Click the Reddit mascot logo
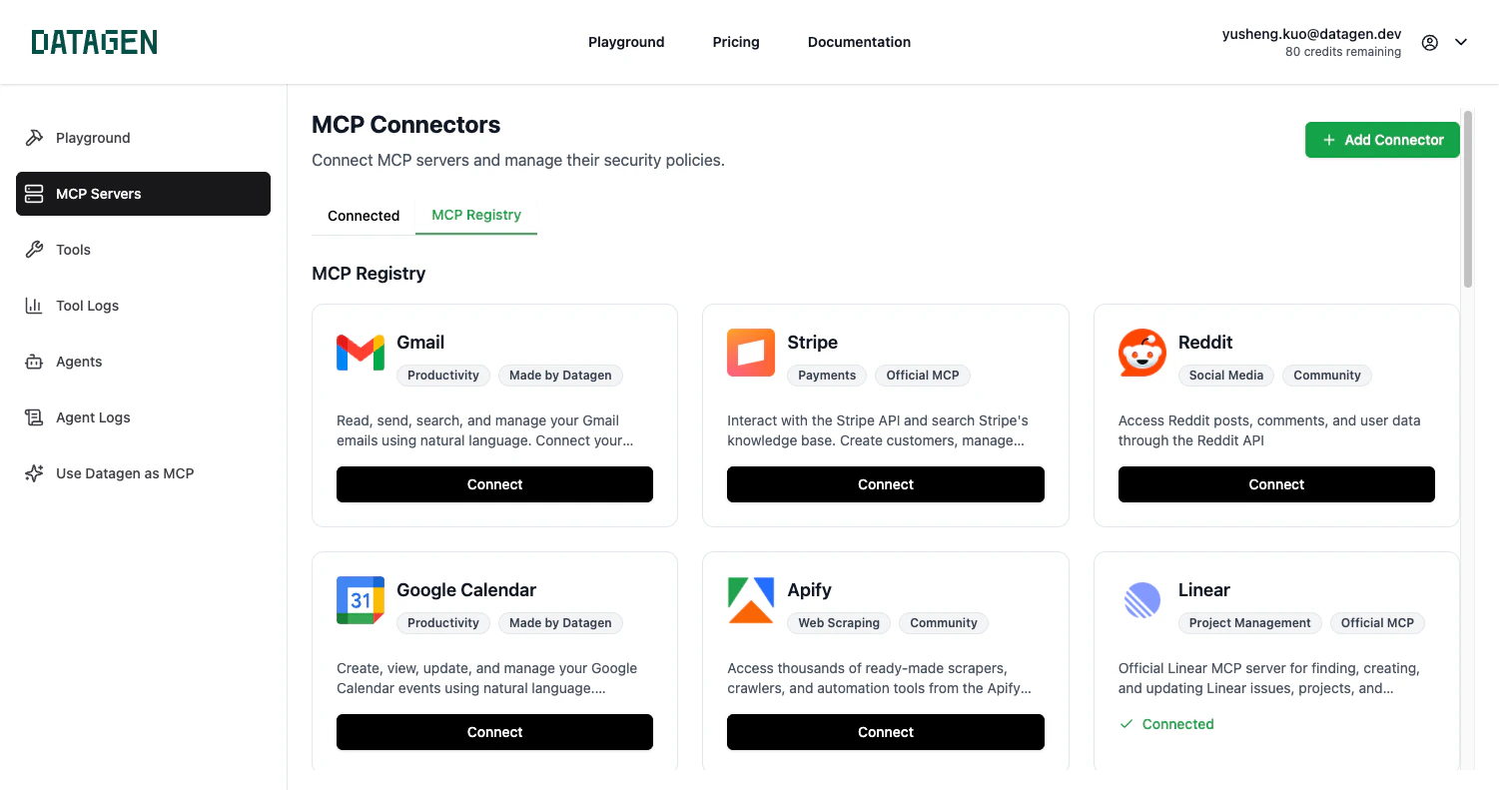This screenshot has height=790, width=1499. pos(1141,352)
